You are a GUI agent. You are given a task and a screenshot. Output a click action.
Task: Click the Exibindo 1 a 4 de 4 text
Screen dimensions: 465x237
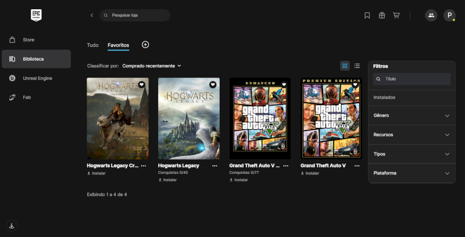pyautogui.click(x=107, y=195)
